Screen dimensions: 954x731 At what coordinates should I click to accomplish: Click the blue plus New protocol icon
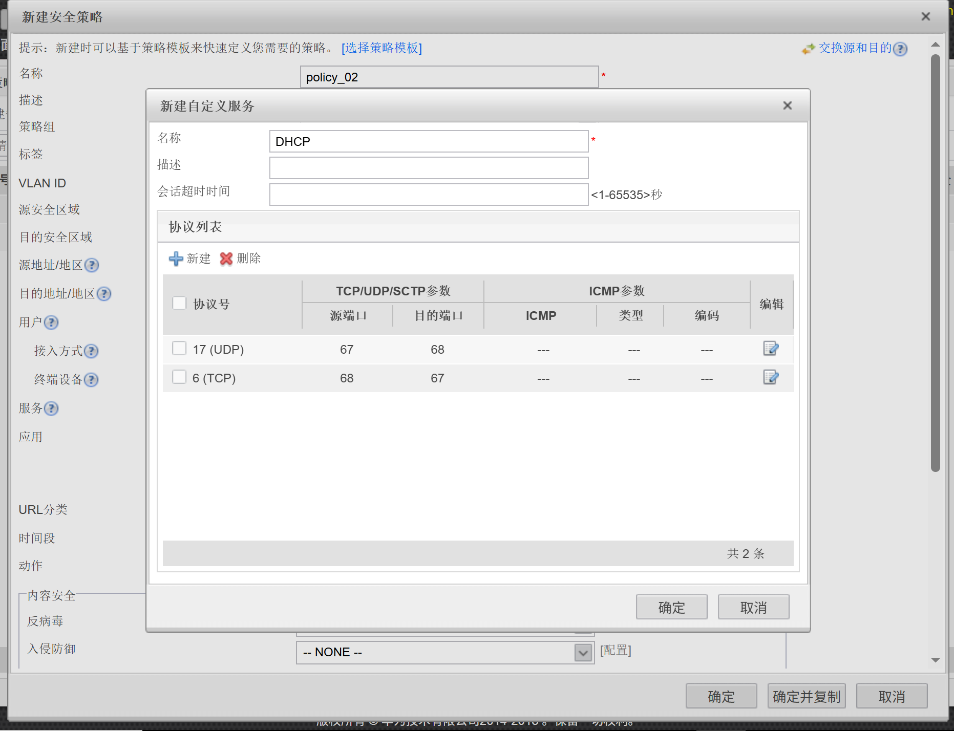tap(176, 259)
